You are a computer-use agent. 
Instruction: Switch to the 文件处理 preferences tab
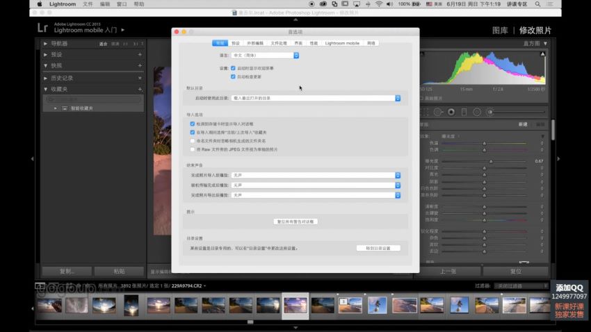(x=279, y=43)
